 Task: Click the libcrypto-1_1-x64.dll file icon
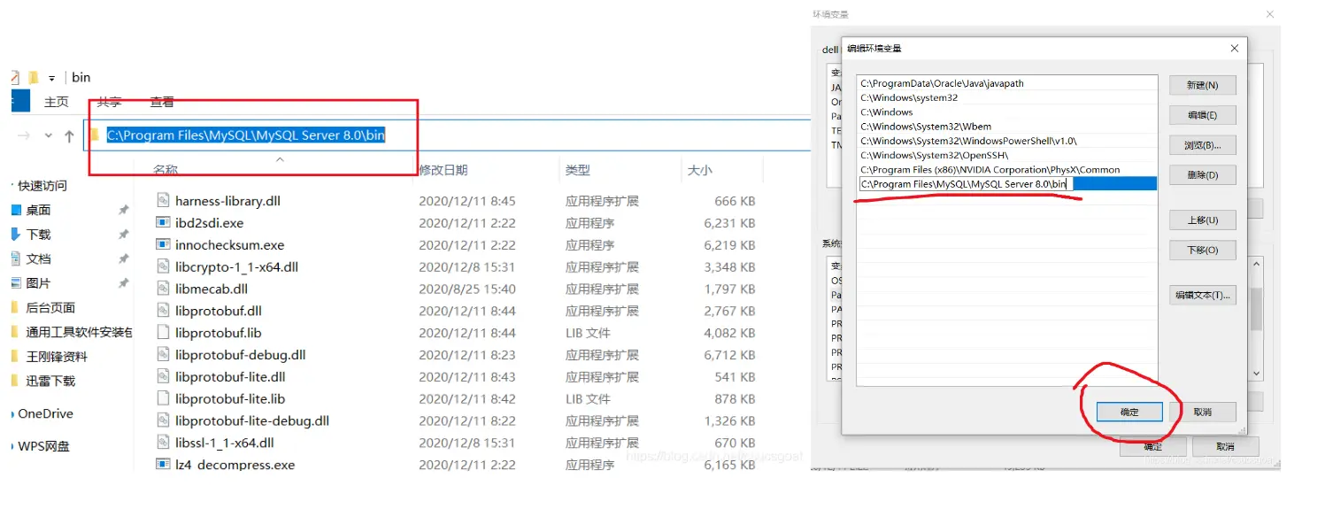162,267
